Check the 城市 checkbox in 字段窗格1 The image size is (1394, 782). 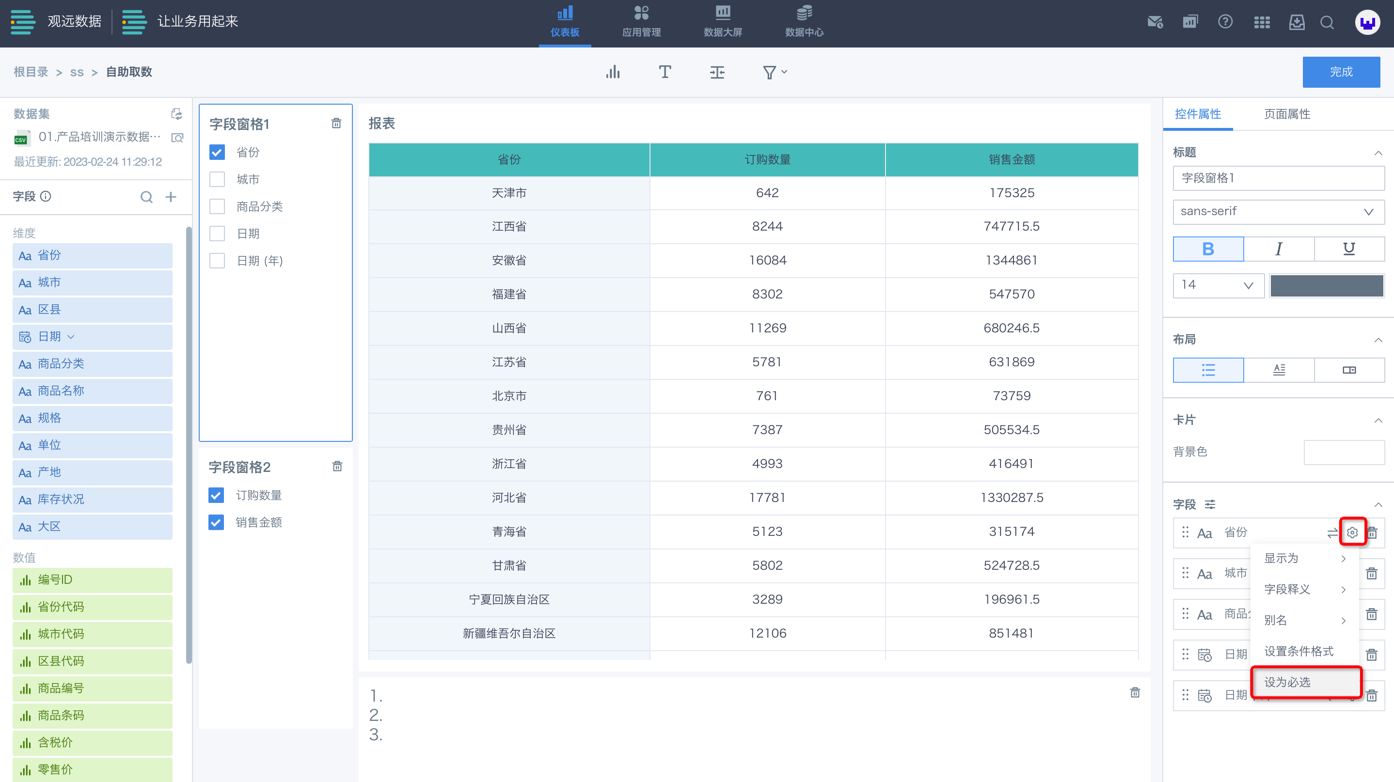point(217,179)
